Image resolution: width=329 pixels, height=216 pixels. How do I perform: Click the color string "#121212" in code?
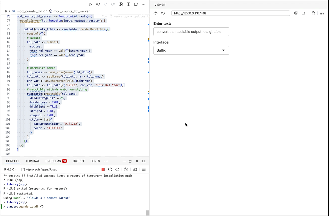(72, 124)
